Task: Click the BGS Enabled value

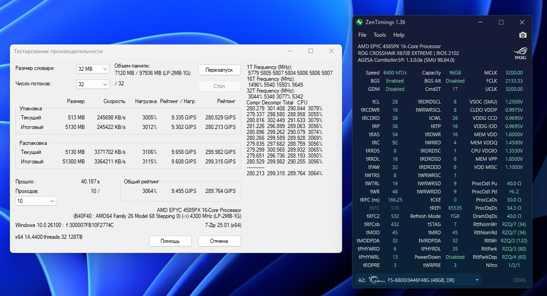Action: pyautogui.click(x=395, y=81)
